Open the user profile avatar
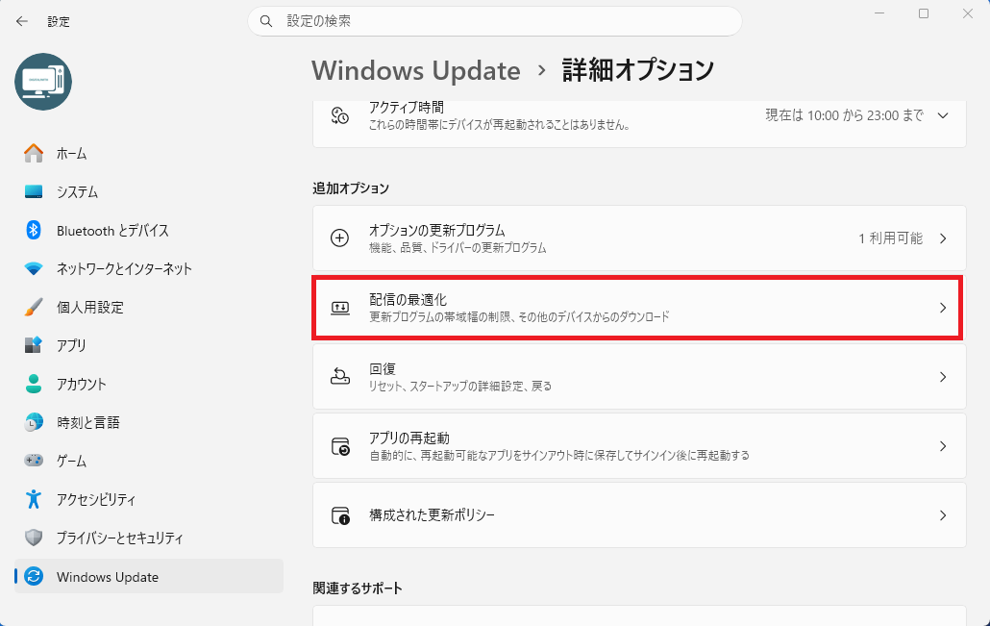 tap(43, 82)
